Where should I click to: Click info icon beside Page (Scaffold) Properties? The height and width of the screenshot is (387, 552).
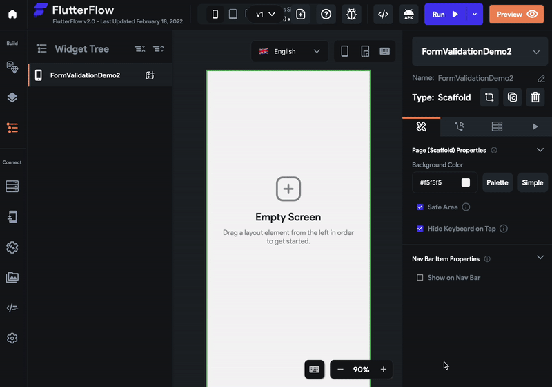(x=494, y=150)
